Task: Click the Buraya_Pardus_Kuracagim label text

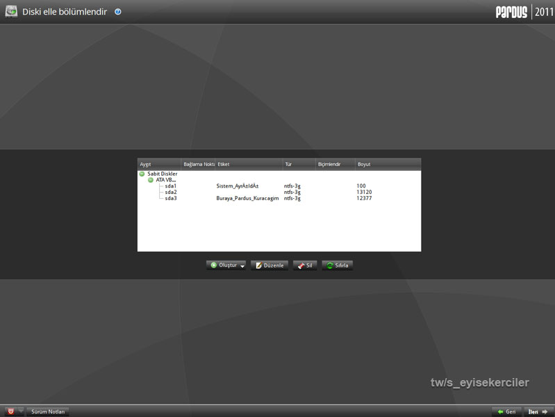Action: click(x=247, y=198)
